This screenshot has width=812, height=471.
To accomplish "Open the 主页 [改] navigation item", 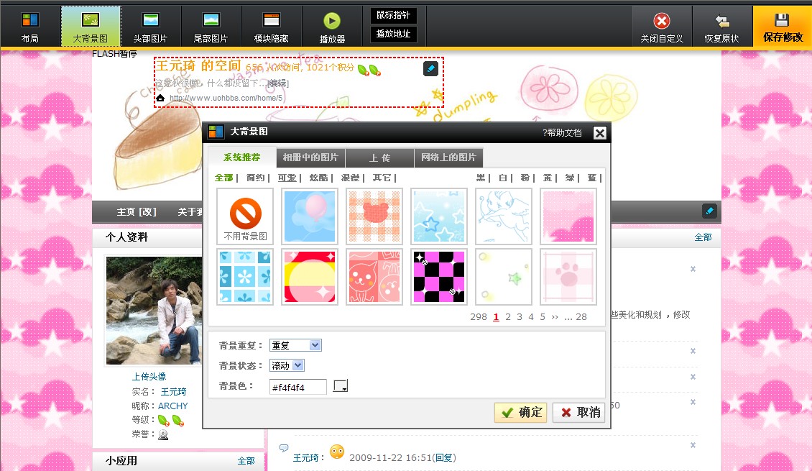I will 137,212.
